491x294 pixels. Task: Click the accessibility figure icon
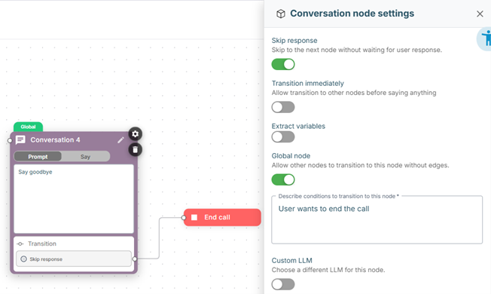(x=485, y=39)
